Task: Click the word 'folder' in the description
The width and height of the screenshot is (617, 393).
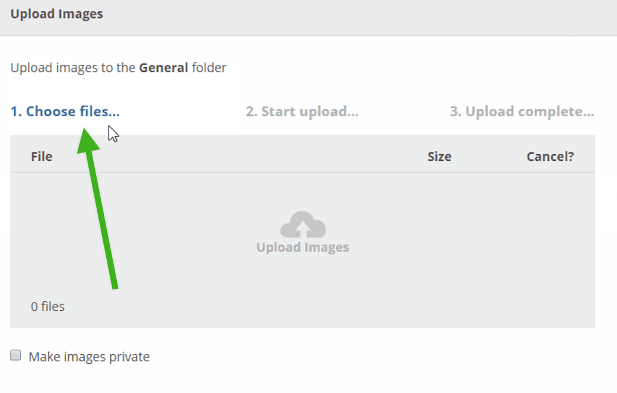Action: click(x=209, y=68)
